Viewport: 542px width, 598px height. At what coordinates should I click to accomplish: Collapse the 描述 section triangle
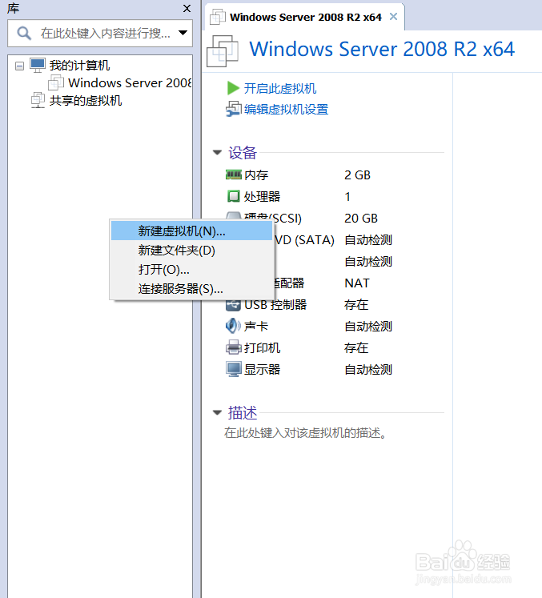tap(217, 412)
